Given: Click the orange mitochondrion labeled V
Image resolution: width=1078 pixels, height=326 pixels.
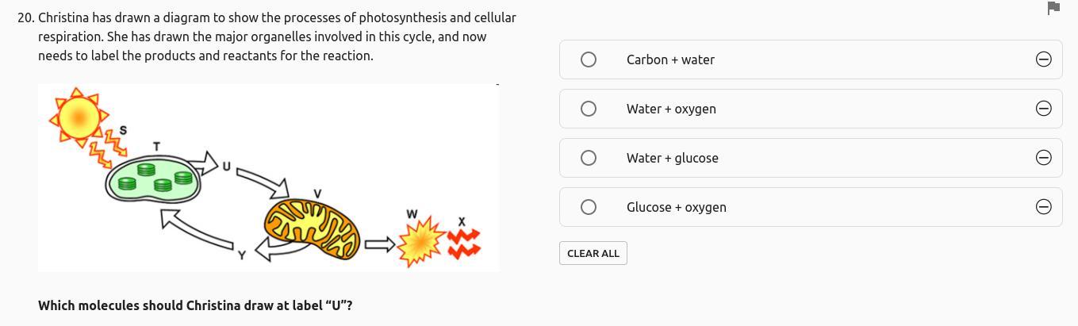Looking at the screenshot, I should click(x=312, y=229).
